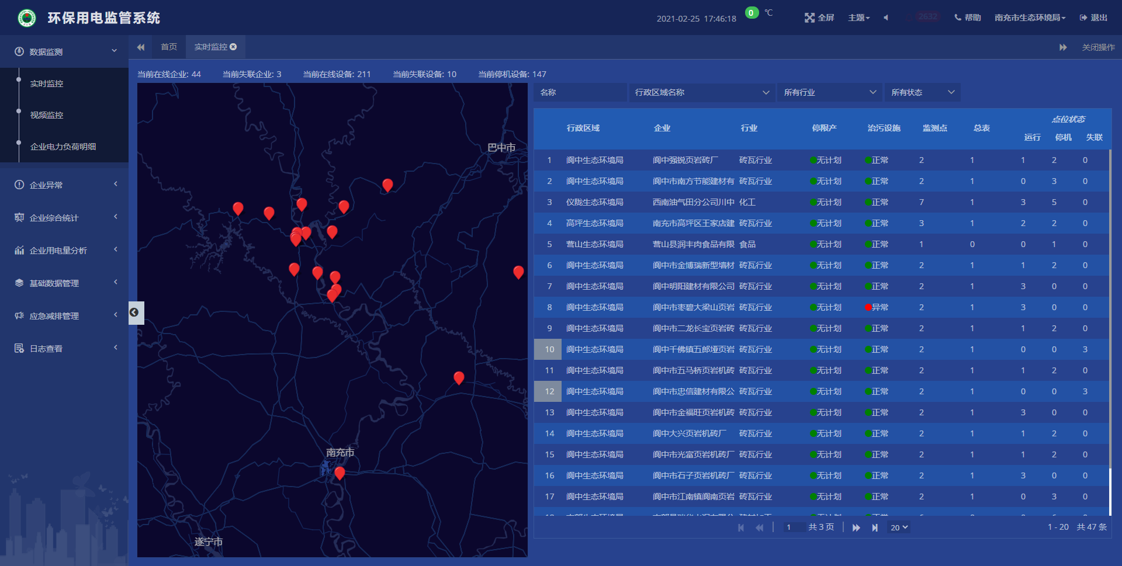Open the 所有状态 status dropdown

tap(922, 92)
